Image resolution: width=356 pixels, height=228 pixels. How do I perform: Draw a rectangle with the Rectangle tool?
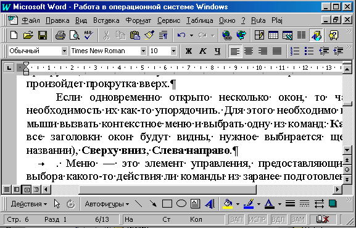[x=167, y=204]
